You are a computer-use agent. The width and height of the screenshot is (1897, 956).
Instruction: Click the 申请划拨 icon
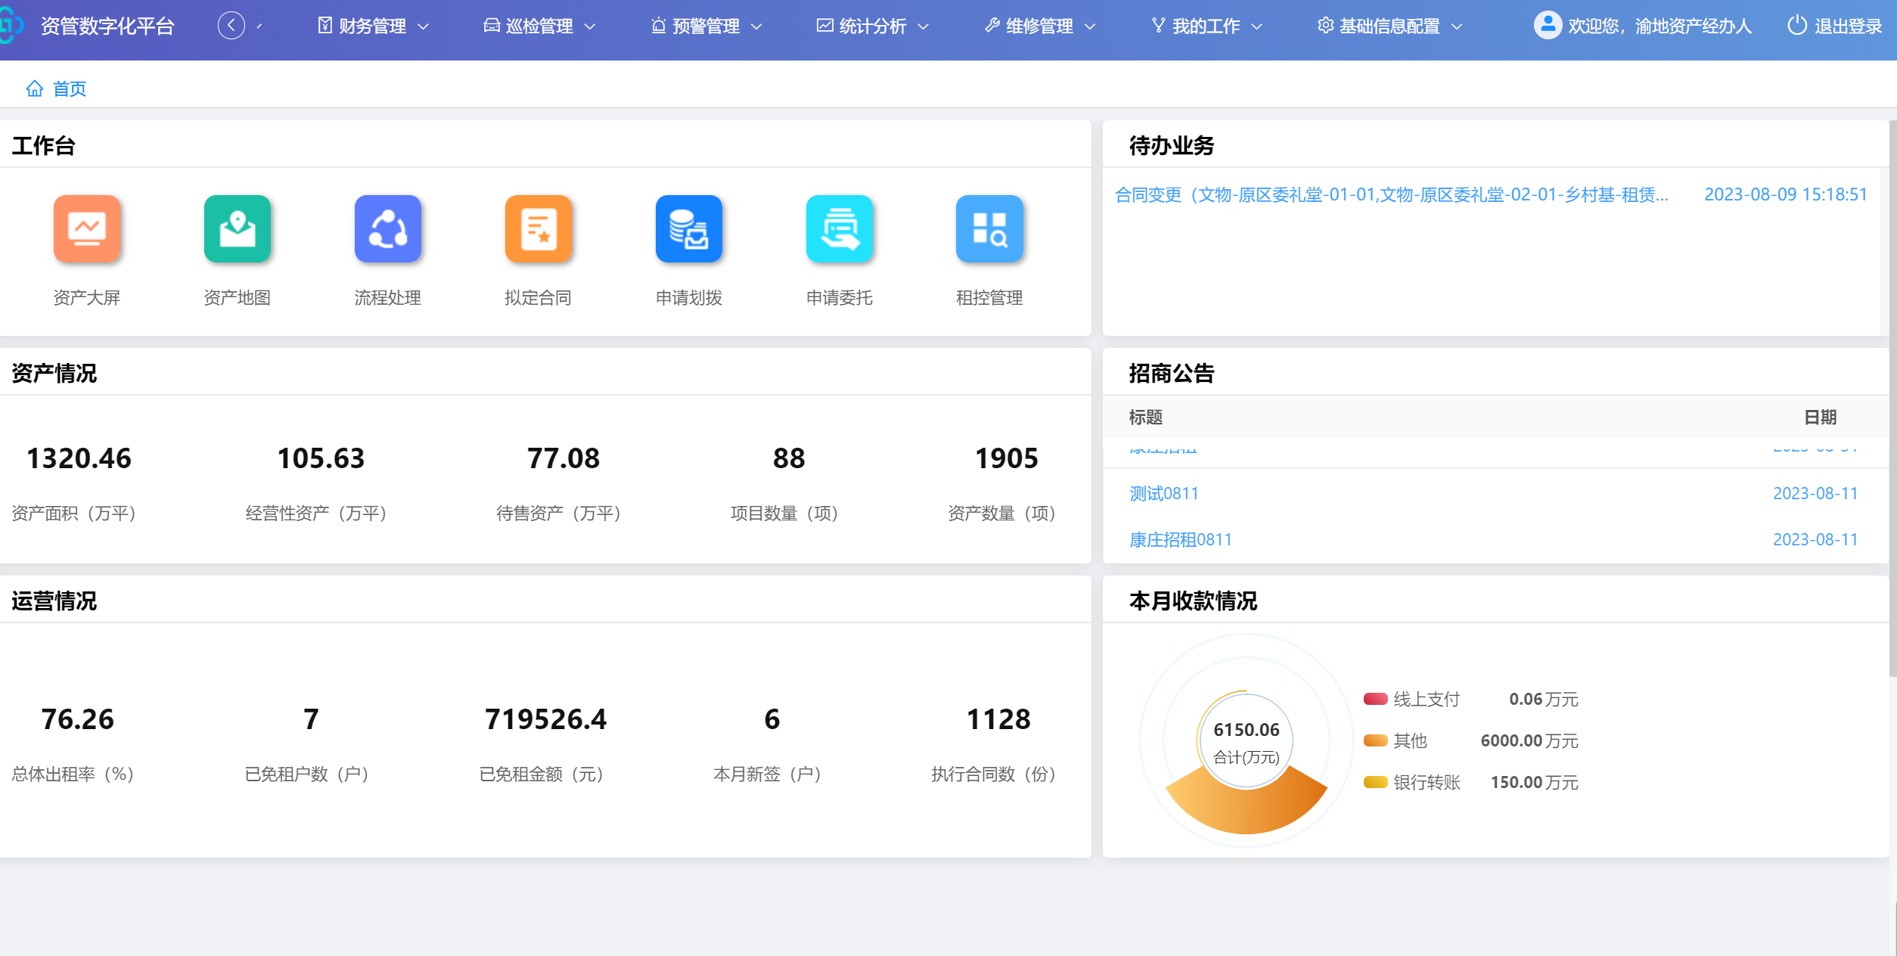pyautogui.click(x=689, y=229)
